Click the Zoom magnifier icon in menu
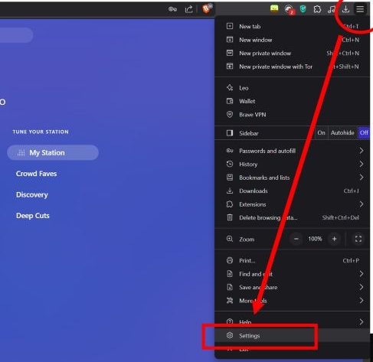This screenshot has width=373, height=362. point(230,239)
